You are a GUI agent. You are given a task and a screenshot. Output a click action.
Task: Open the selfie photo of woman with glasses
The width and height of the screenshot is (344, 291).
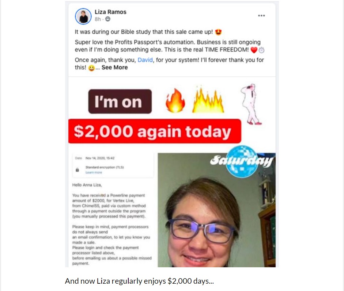coord(216,210)
